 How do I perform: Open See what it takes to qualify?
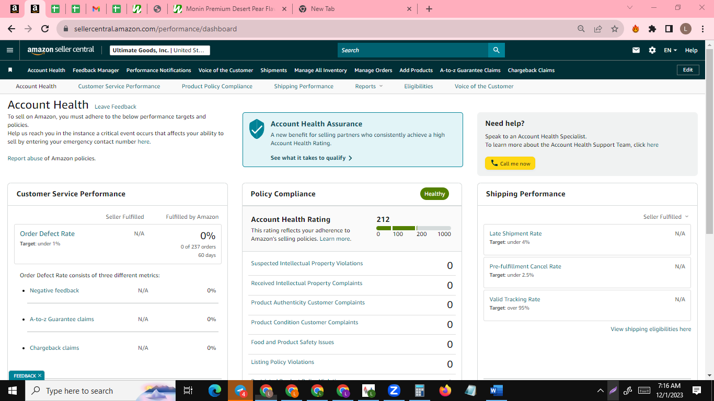click(312, 158)
